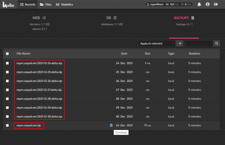Click the 'backups: 8 / 1' counter
Screen dimensions: 225x145
point(184,24)
